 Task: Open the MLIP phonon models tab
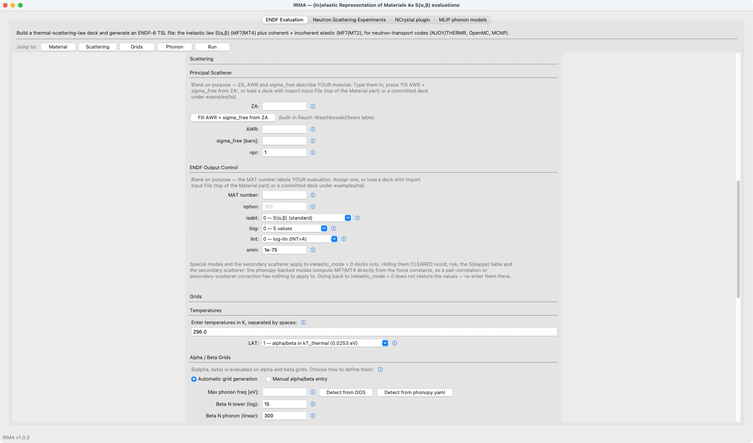(463, 20)
